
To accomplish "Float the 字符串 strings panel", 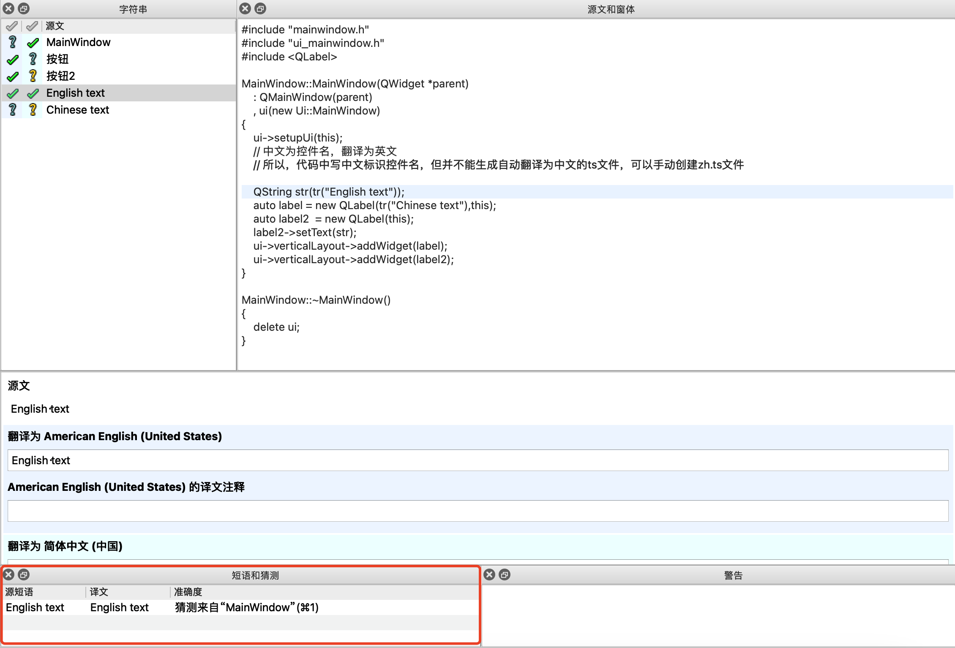I will click(x=24, y=8).
